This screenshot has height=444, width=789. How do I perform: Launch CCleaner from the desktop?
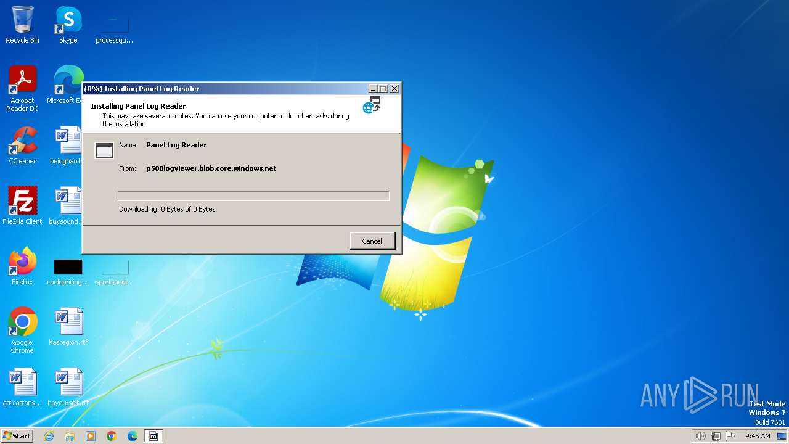22,146
